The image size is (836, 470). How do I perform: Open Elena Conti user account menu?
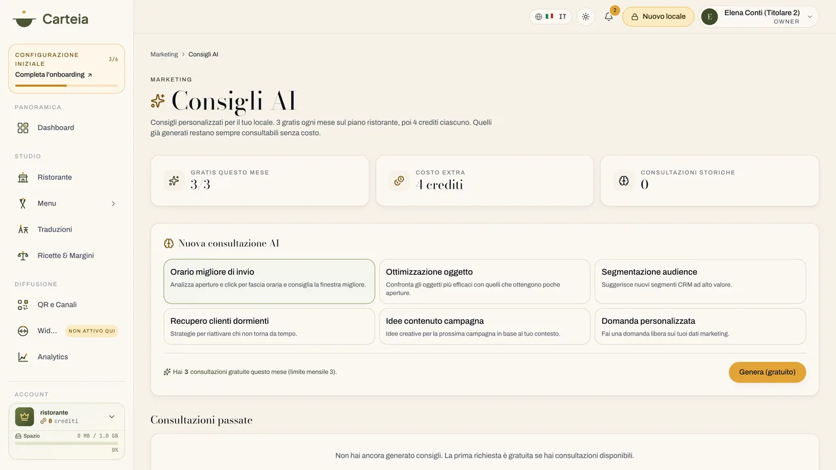[760, 17]
